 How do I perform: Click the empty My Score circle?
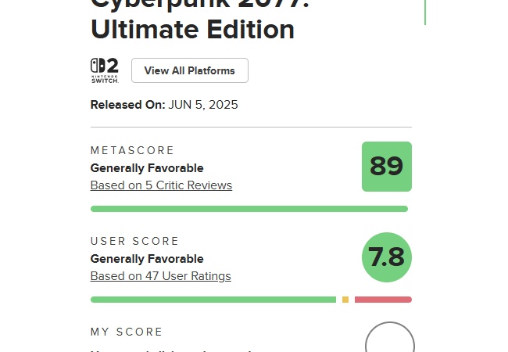click(389, 343)
